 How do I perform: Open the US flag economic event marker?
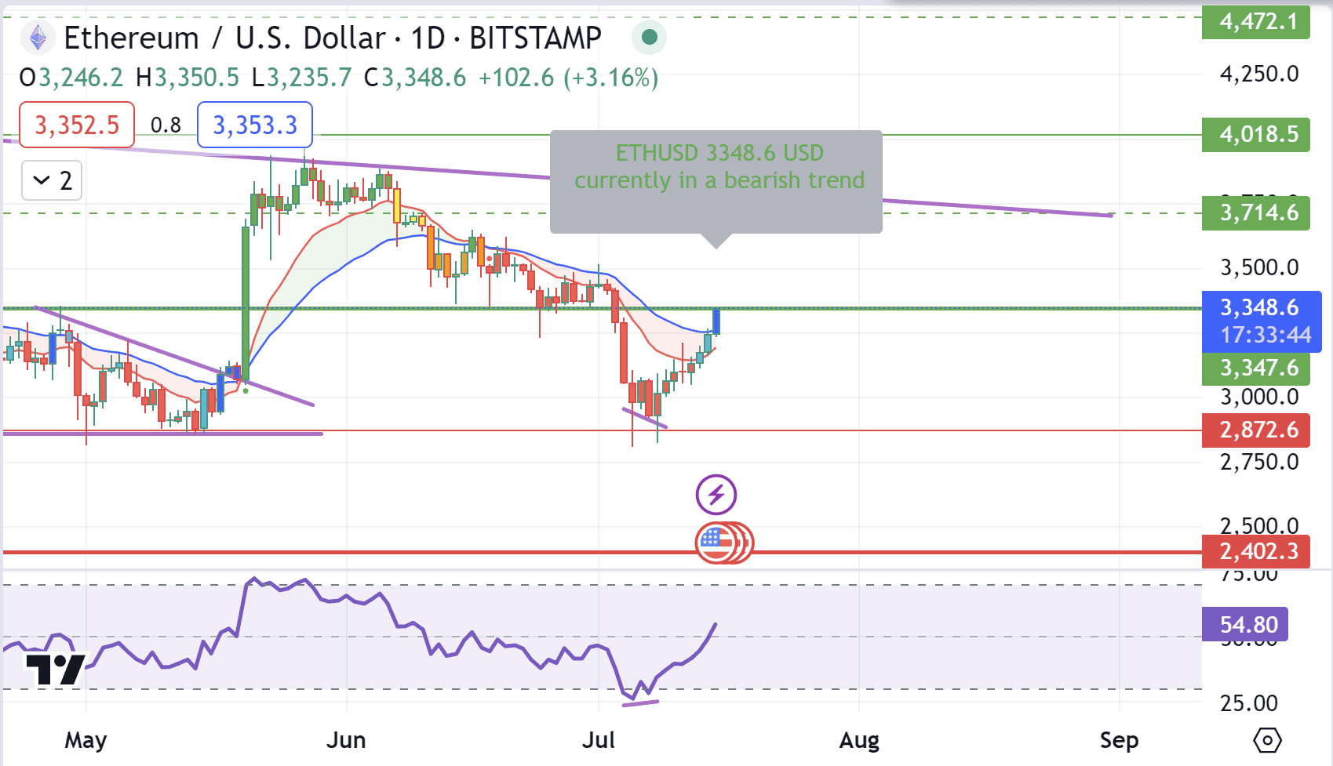click(x=716, y=543)
